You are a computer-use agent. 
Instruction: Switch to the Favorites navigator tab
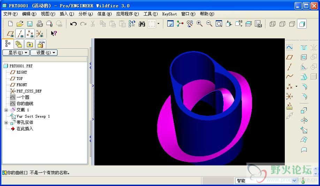click(30, 44)
